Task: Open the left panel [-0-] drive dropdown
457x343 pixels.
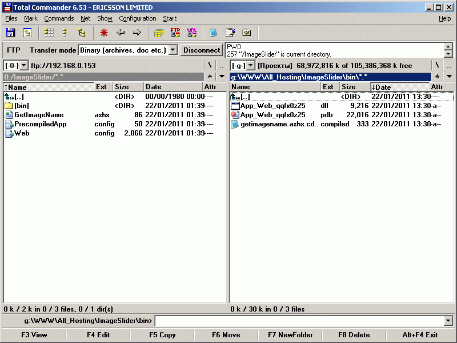Action: (24, 66)
